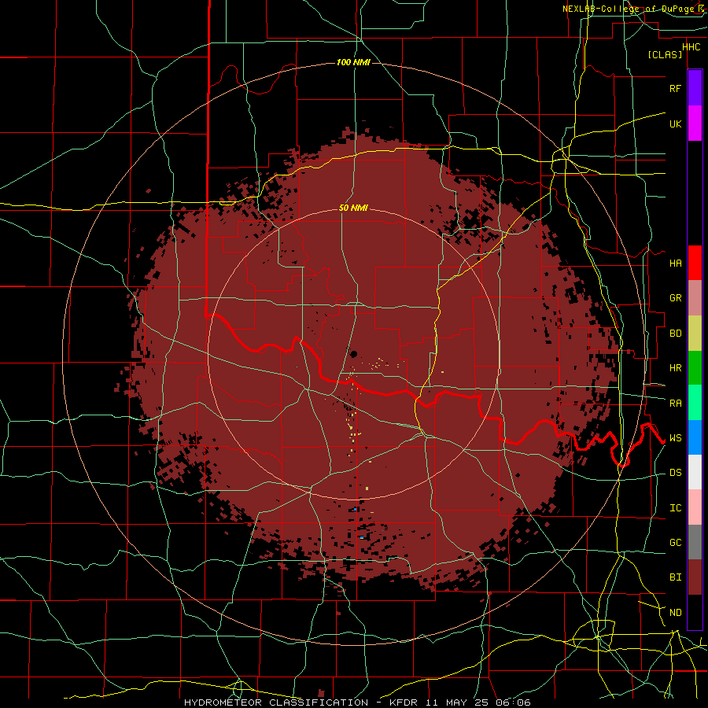Image resolution: width=708 pixels, height=708 pixels.
Task: Click the '50 NMI' range ring label
Action: click(353, 208)
